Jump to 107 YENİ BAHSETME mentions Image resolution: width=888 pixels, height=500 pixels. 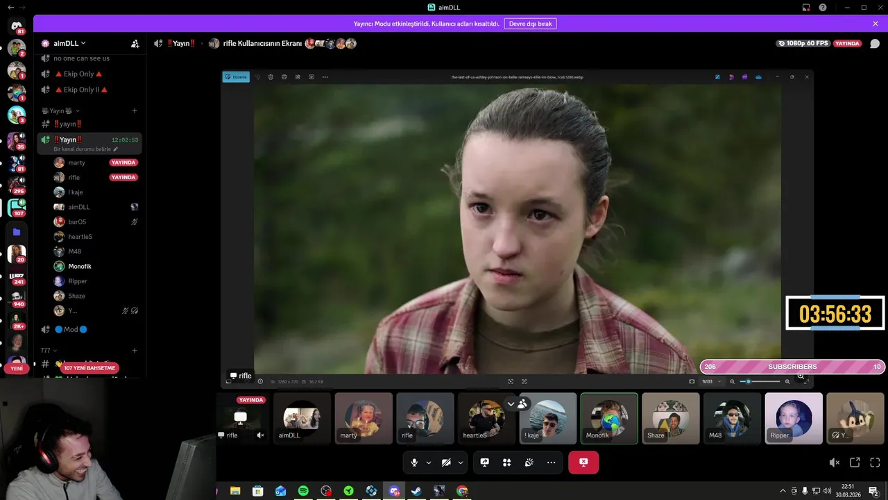[89, 368]
